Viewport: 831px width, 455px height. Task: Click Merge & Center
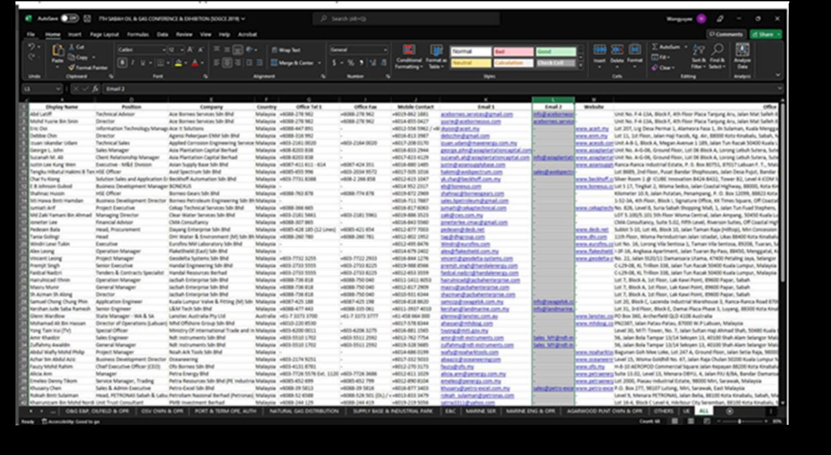click(x=293, y=62)
